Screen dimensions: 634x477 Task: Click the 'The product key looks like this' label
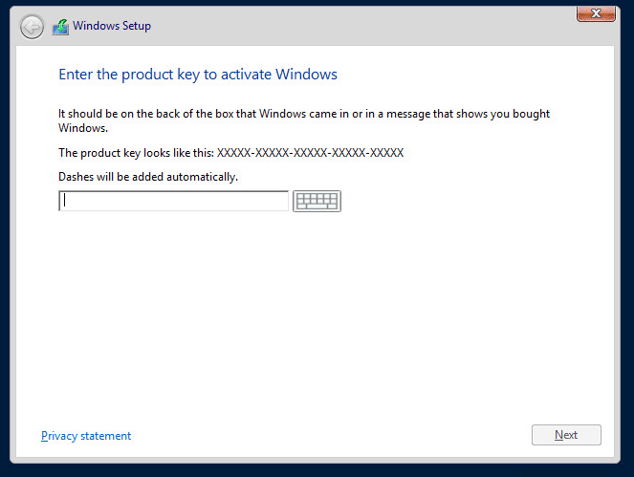point(136,153)
